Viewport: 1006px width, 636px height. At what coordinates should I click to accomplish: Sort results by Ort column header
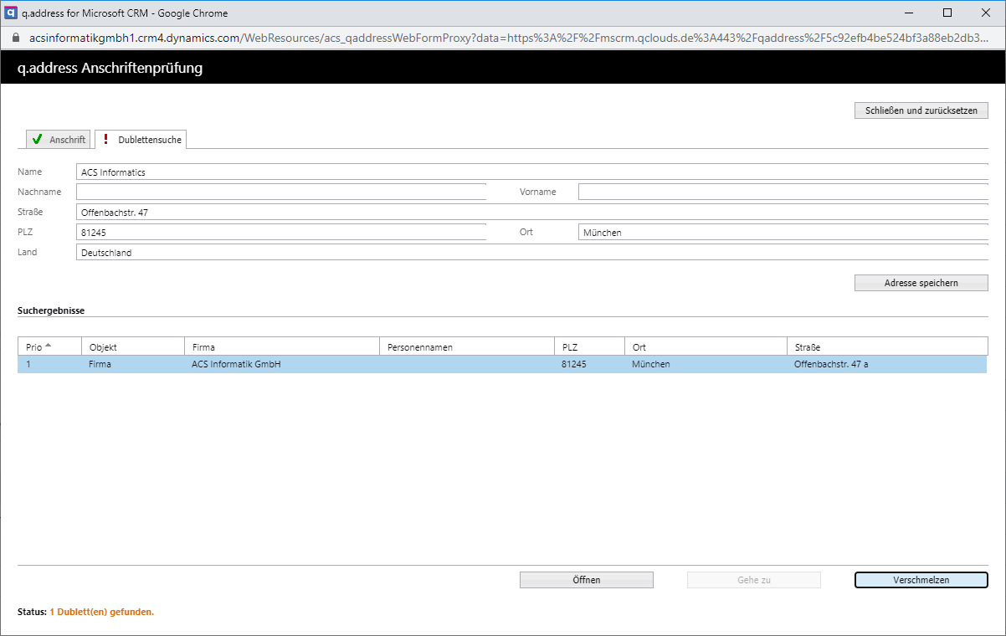point(706,346)
